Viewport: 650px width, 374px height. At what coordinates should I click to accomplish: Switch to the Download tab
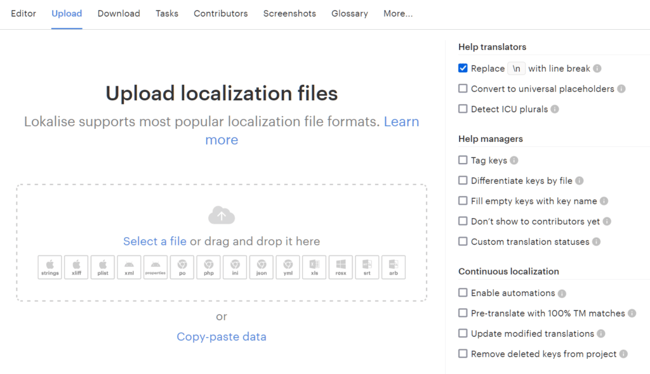(x=119, y=13)
